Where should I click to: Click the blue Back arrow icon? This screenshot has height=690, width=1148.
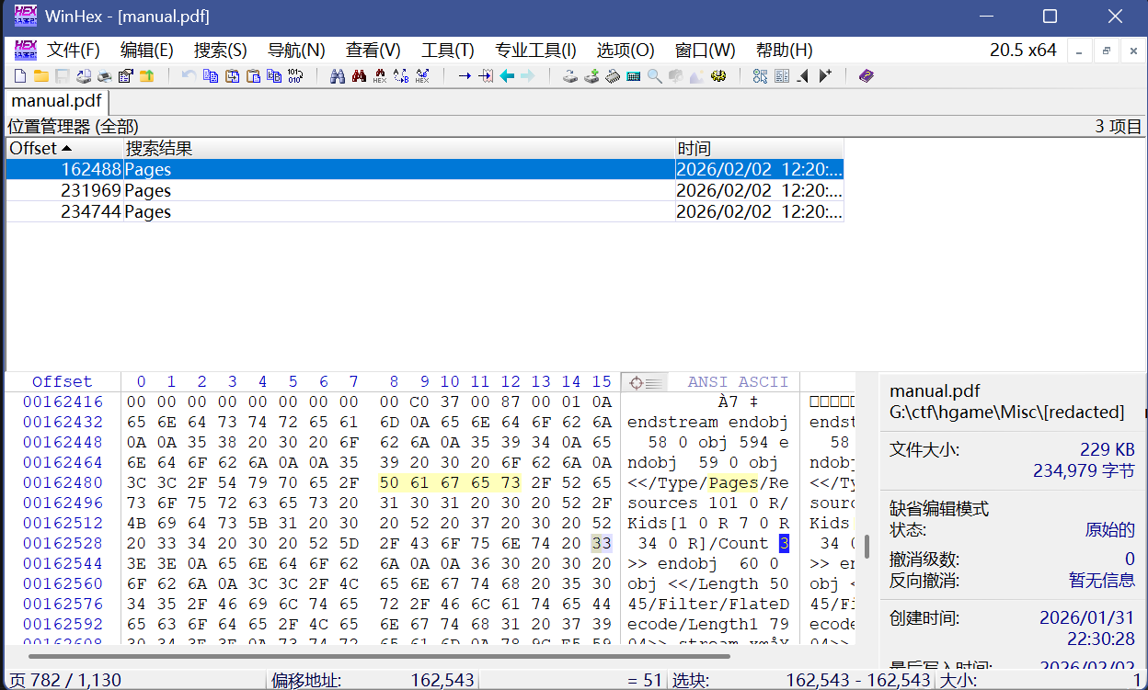click(507, 76)
